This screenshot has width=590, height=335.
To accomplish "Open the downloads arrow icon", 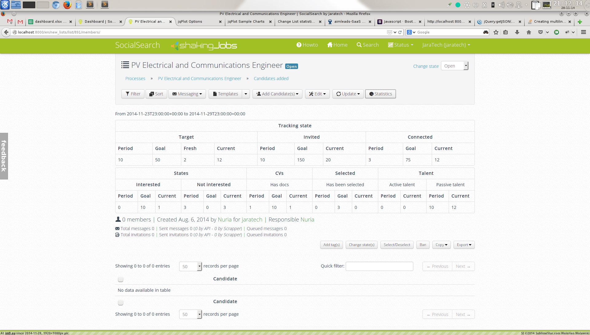I will pyautogui.click(x=517, y=32).
